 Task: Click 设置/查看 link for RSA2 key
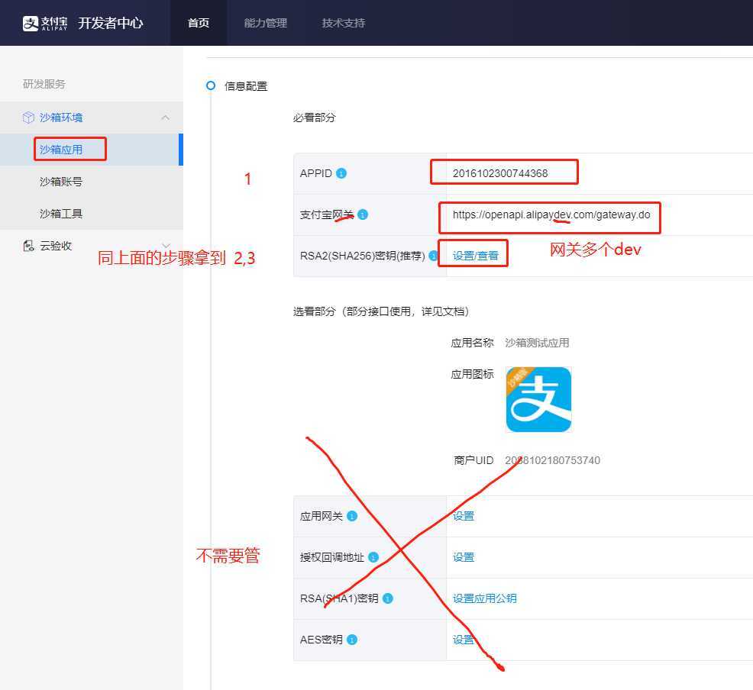pos(476,256)
